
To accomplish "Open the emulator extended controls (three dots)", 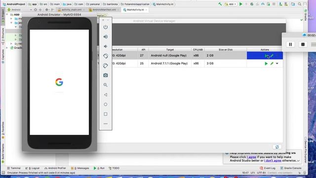I will tap(105, 124).
